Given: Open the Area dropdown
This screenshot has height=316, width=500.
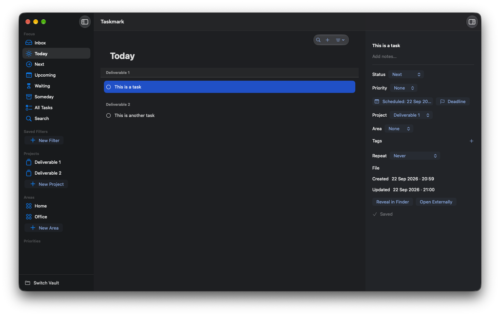Looking at the screenshot, I should point(399,129).
